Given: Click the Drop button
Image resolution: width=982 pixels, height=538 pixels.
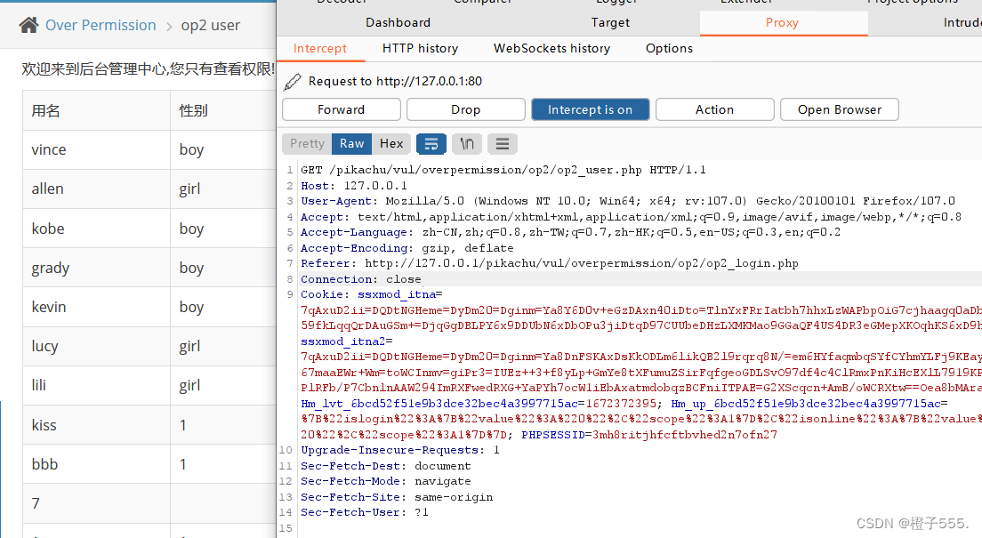Looking at the screenshot, I should coord(466,109).
